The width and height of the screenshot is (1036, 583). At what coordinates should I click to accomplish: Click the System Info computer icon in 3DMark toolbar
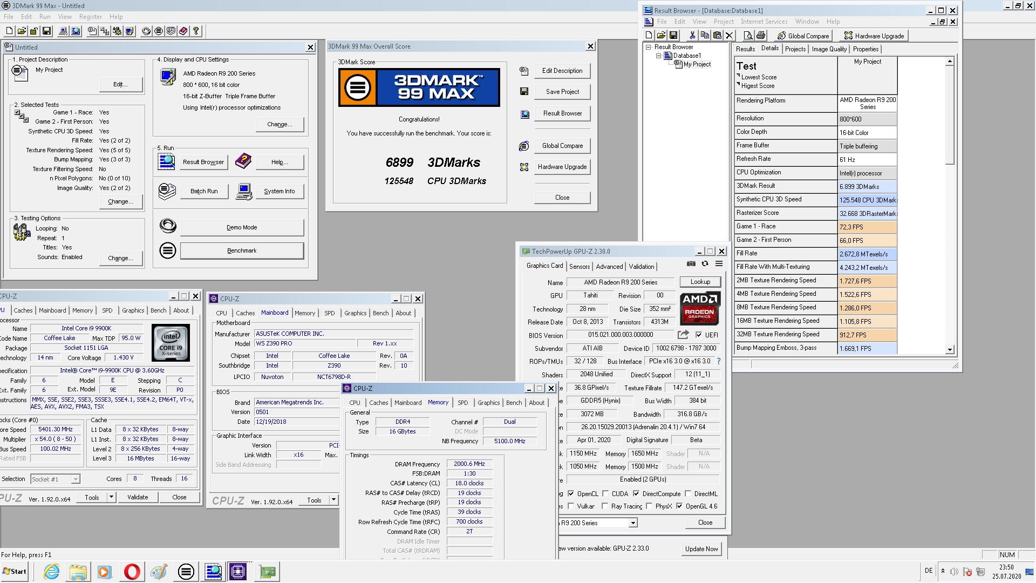click(x=63, y=31)
